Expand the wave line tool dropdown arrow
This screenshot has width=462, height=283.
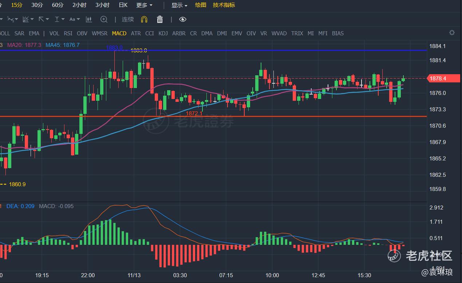[16, 19]
